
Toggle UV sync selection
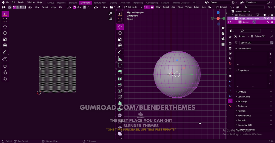click(10, 7)
